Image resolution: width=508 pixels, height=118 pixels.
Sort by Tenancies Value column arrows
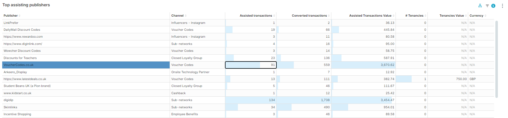pyautogui.click(x=466, y=16)
